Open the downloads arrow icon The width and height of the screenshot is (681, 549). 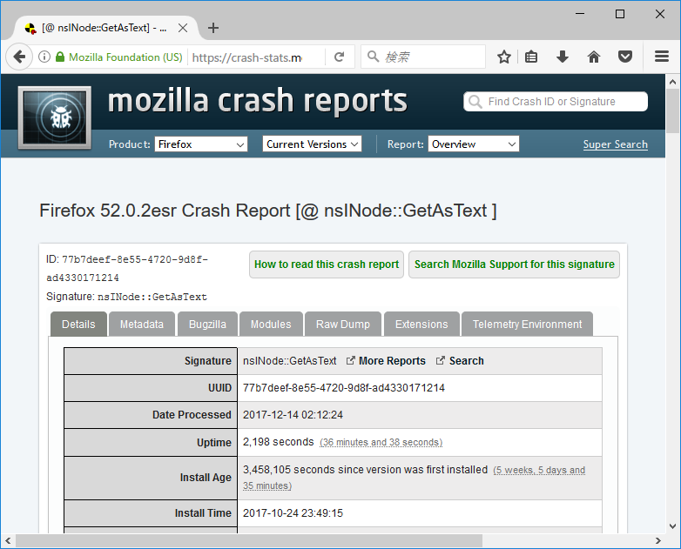(x=563, y=57)
